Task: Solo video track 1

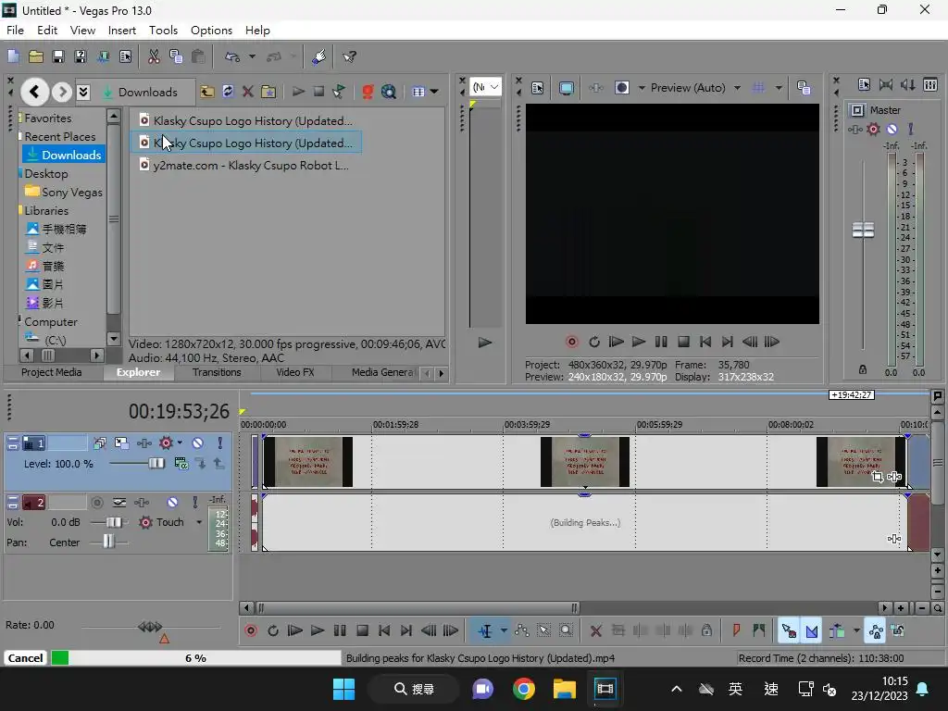Action: (220, 443)
